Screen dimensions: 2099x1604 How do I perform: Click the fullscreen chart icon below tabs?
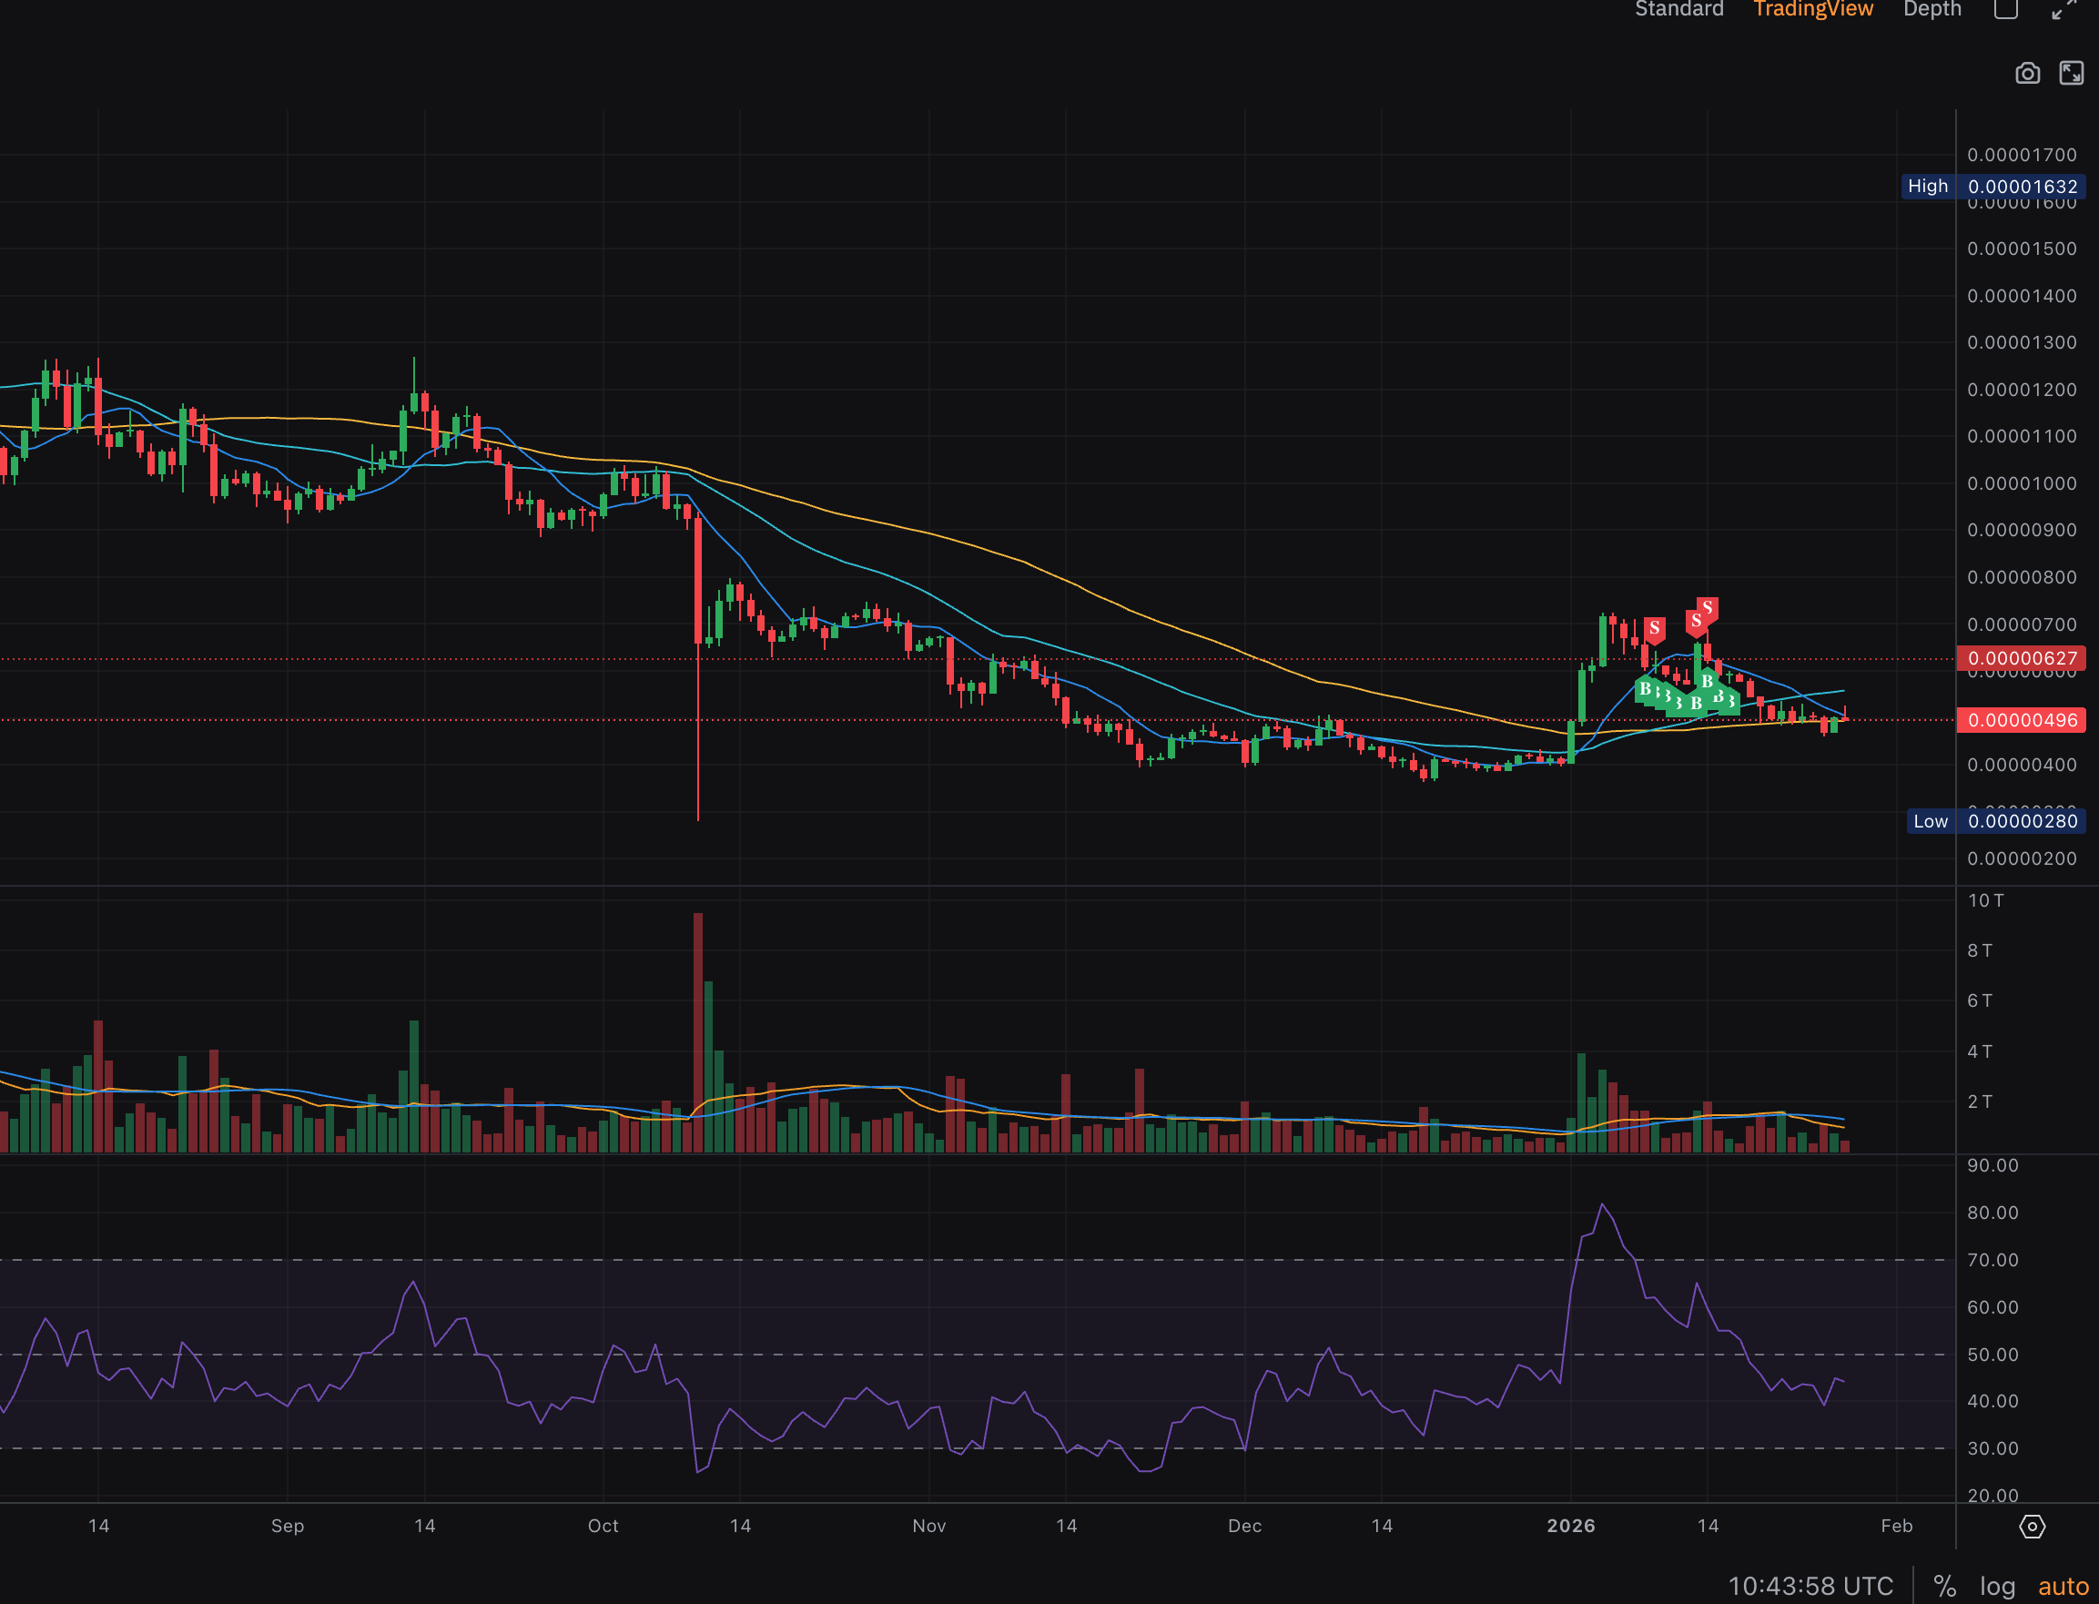tap(2072, 74)
